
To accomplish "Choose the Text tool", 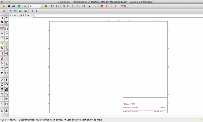I will point(6,80).
